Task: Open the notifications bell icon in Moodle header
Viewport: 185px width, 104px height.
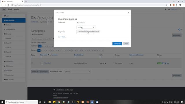Action: (x=166, y=9)
